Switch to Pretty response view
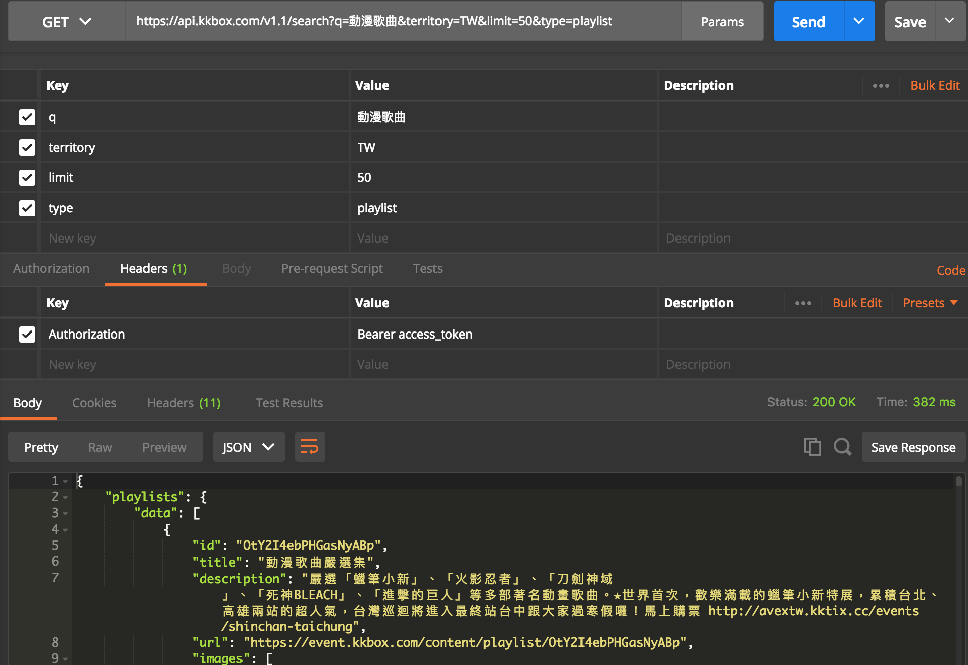This screenshot has height=665, width=968. point(41,447)
